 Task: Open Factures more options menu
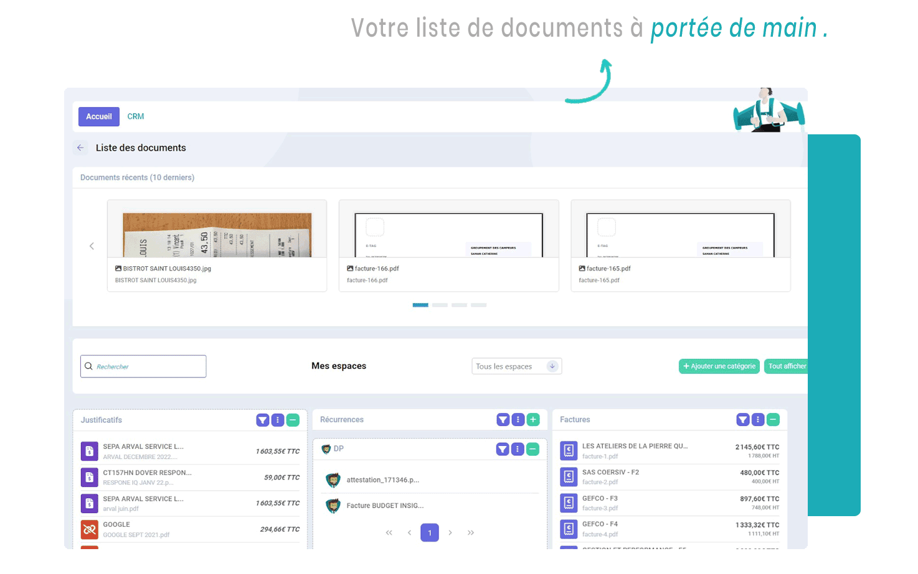[758, 420]
